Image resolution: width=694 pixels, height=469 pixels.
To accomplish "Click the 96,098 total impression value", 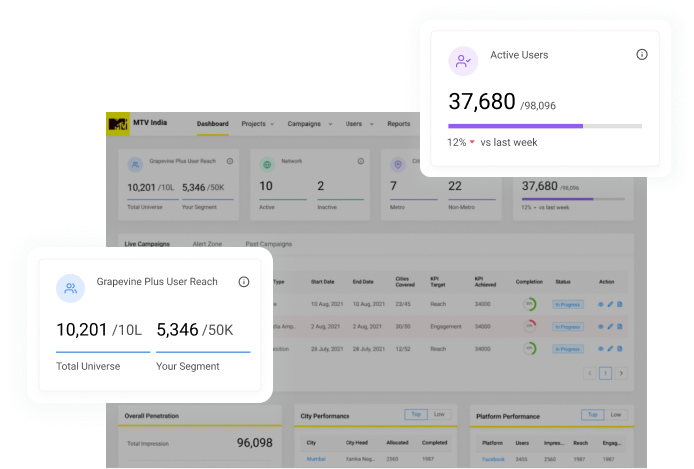I will [x=254, y=443].
